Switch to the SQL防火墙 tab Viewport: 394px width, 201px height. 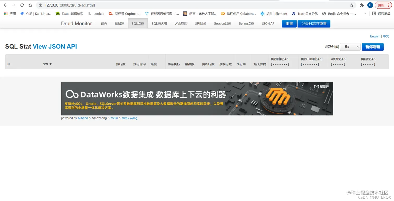click(159, 23)
